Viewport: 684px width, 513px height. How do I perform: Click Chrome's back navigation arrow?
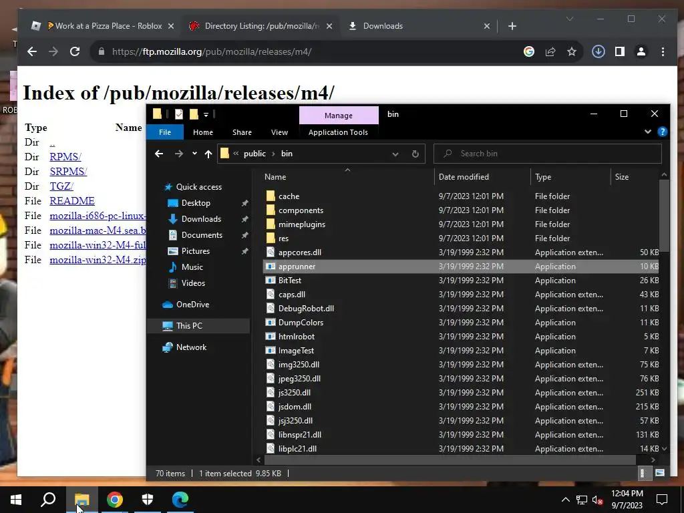coord(32,51)
